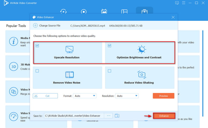The width and height of the screenshot is (208, 128).
Task: Click the Popular Tools heading
Action: 16,26
